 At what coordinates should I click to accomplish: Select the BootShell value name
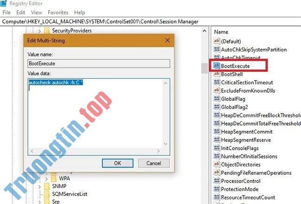pyautogui.click(x=232, y=74)
